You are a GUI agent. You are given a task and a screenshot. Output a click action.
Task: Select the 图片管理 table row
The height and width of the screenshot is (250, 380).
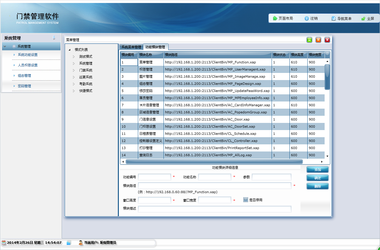click(x=222, y=76)
